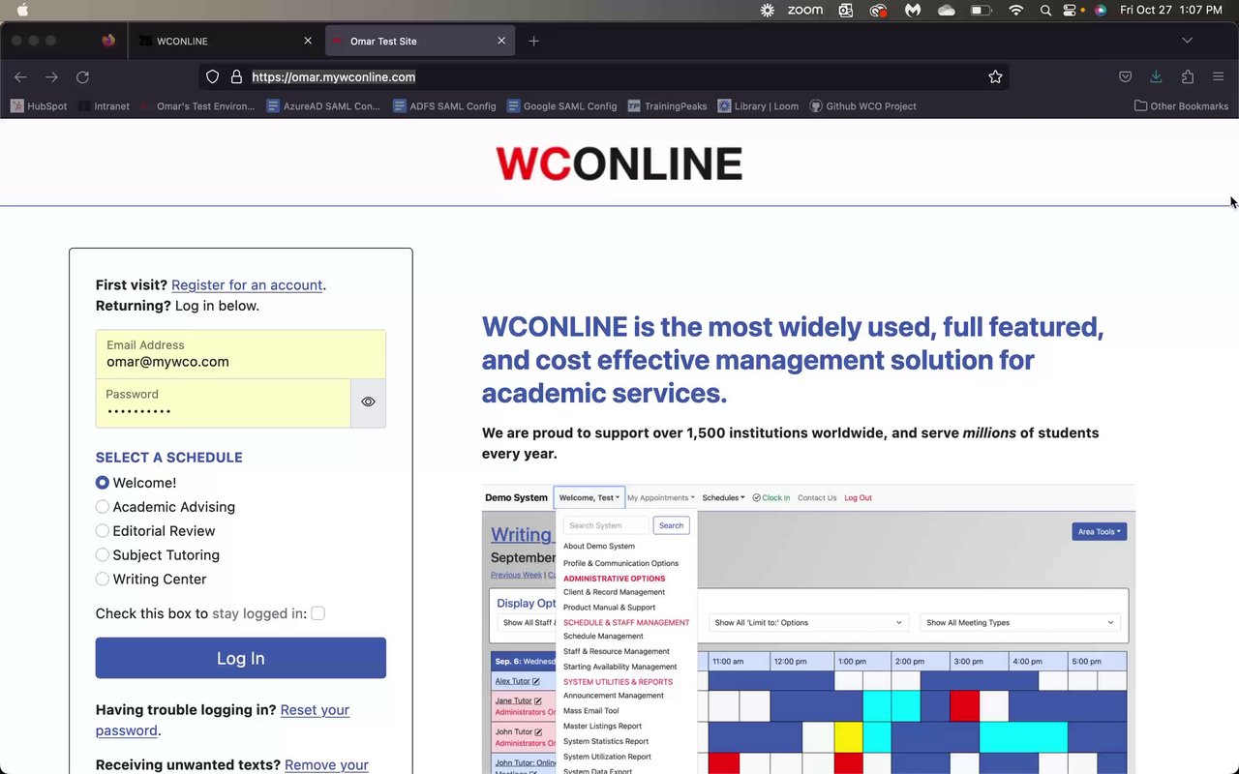Click the padlock site info icon
1239x774 pixels.
tap(235, 77)
